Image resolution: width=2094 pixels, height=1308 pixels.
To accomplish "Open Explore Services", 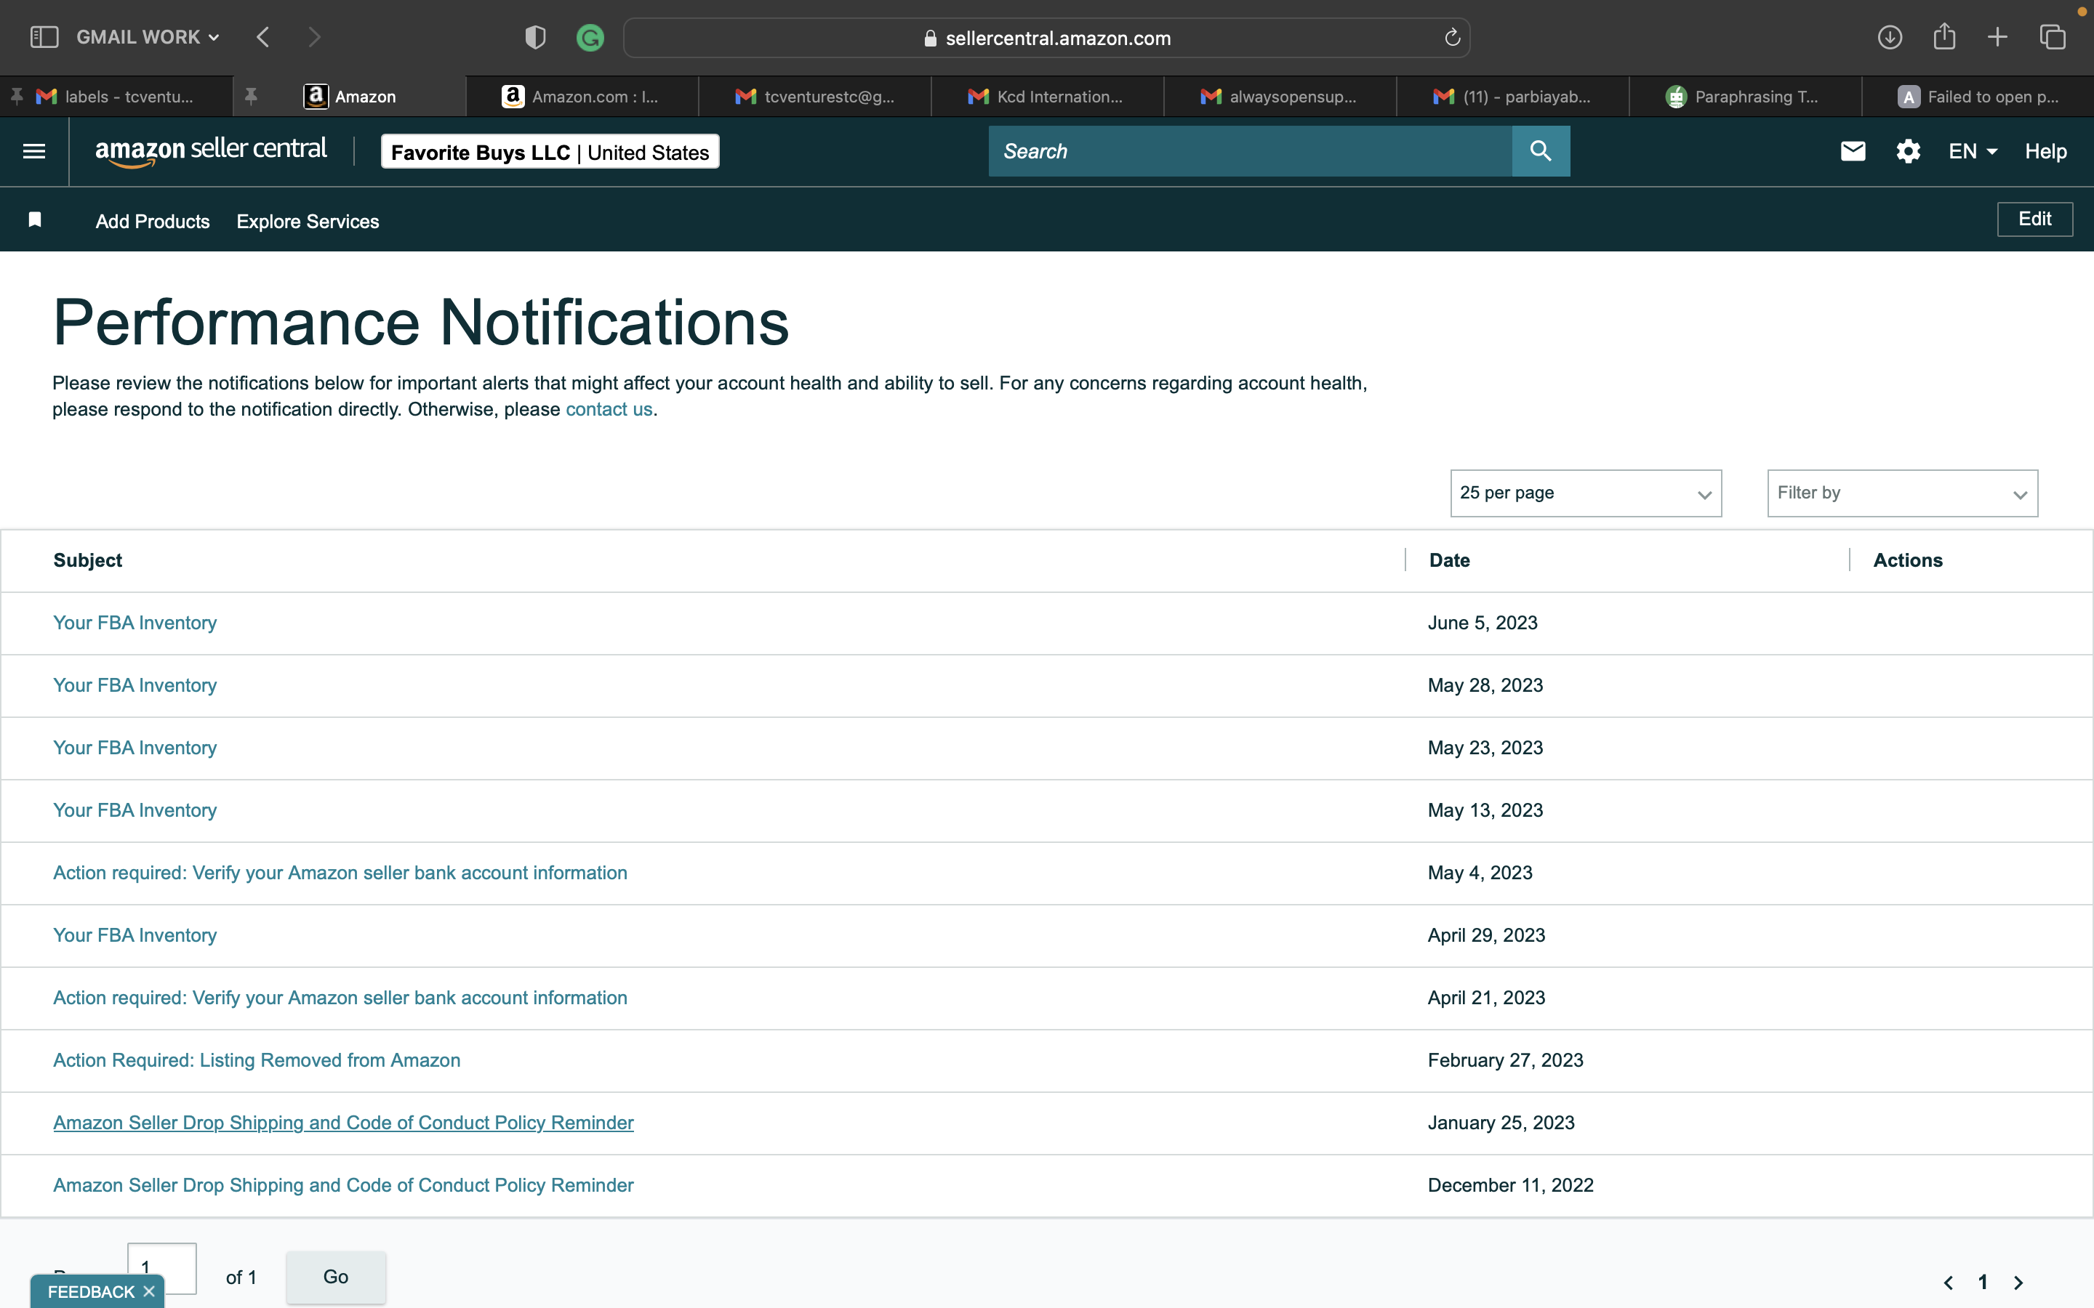I will [307, 222].
